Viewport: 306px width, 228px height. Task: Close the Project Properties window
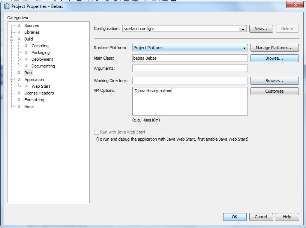[x=295, y=4]
